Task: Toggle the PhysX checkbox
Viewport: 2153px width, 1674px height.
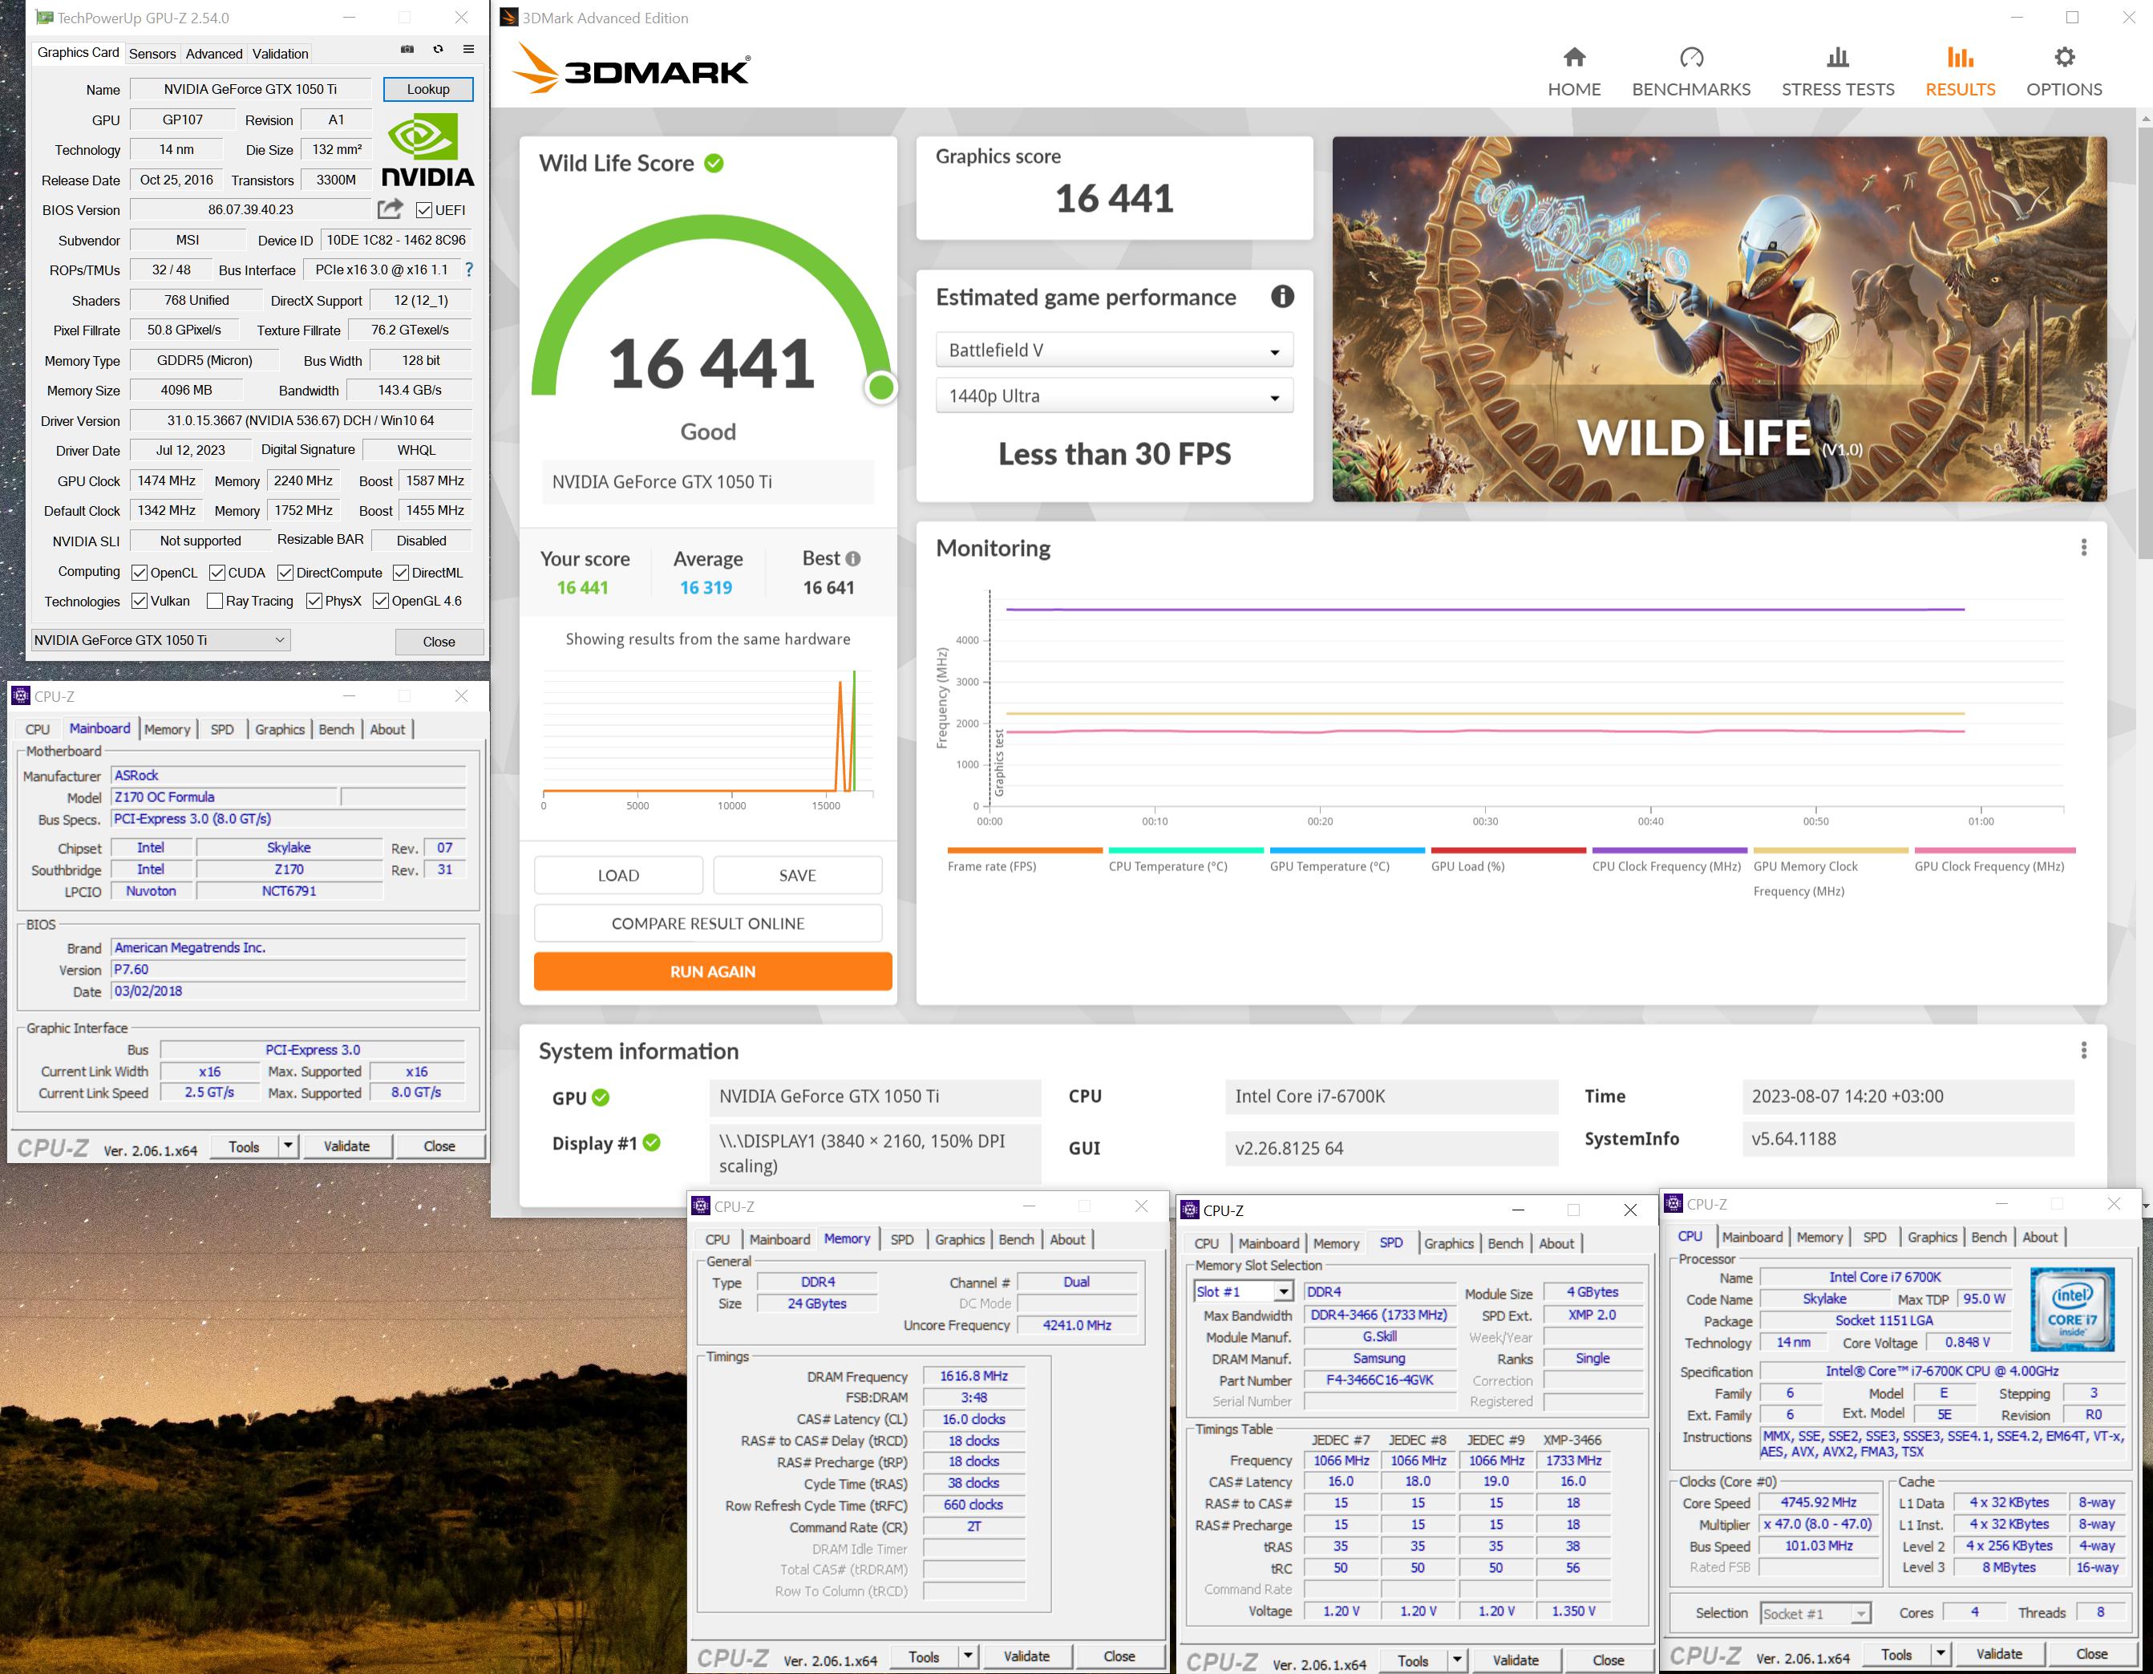Action: pos(314,601)
